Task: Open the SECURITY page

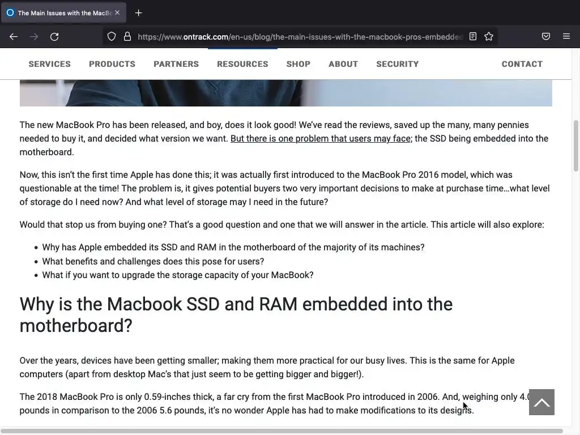Action: (397, 64)
